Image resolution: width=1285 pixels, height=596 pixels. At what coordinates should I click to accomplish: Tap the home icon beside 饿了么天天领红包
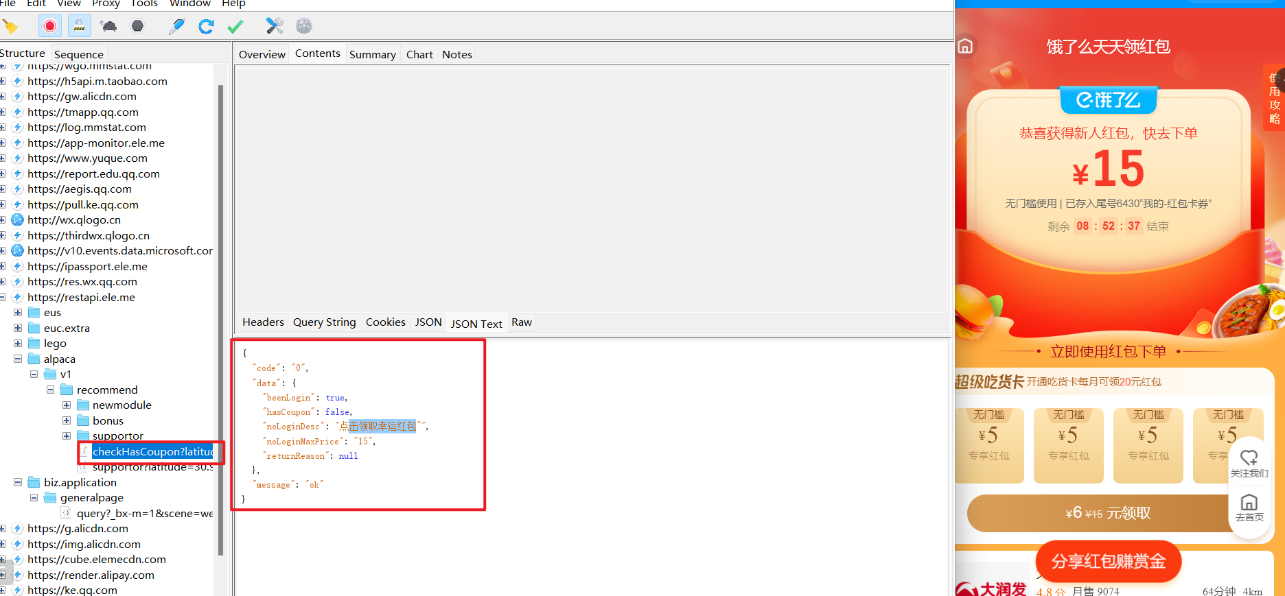tap(965, 47)
